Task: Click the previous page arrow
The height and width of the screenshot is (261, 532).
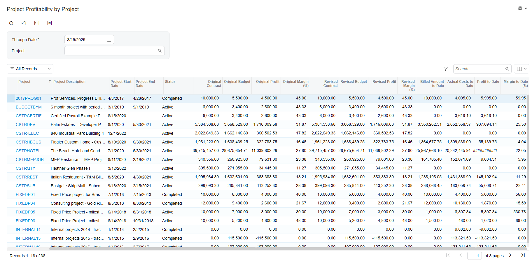Action: [x=461, y=255]
